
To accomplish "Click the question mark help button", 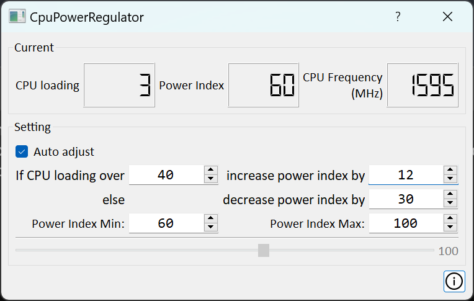I will point(398,17).
